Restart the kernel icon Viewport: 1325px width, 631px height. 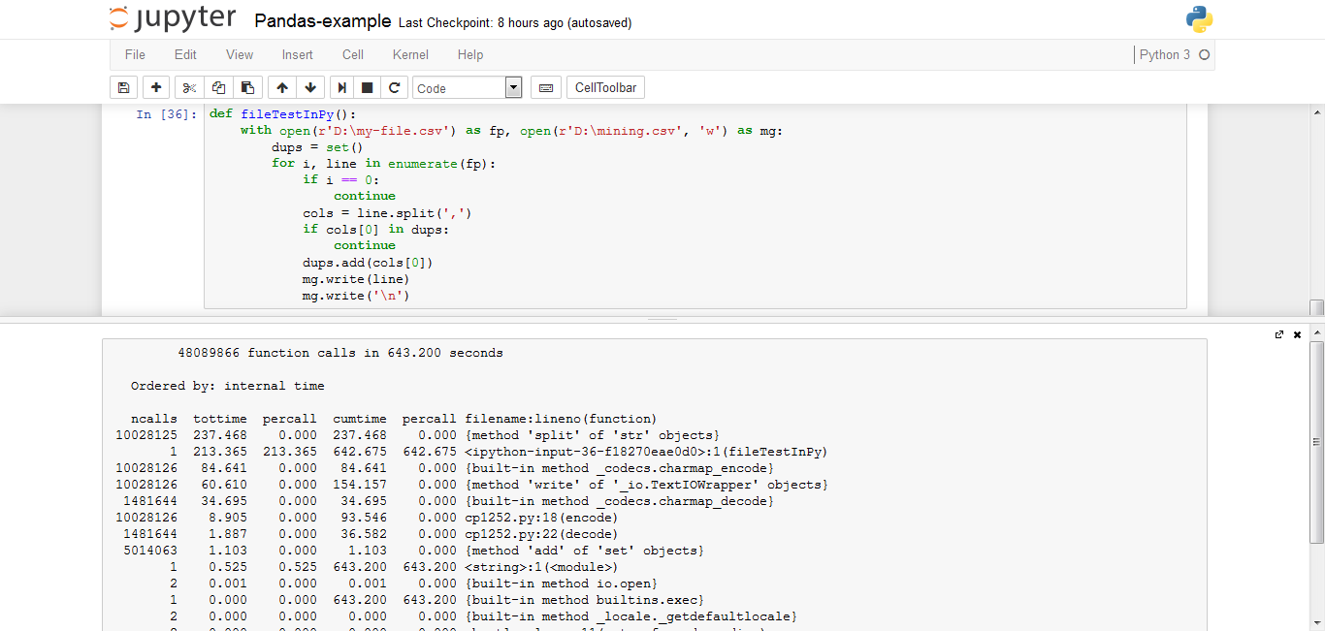click(394, 88)
